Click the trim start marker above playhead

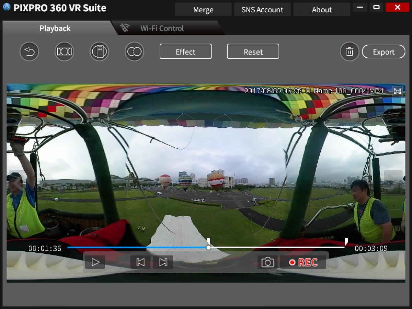(x=208, y=240)
